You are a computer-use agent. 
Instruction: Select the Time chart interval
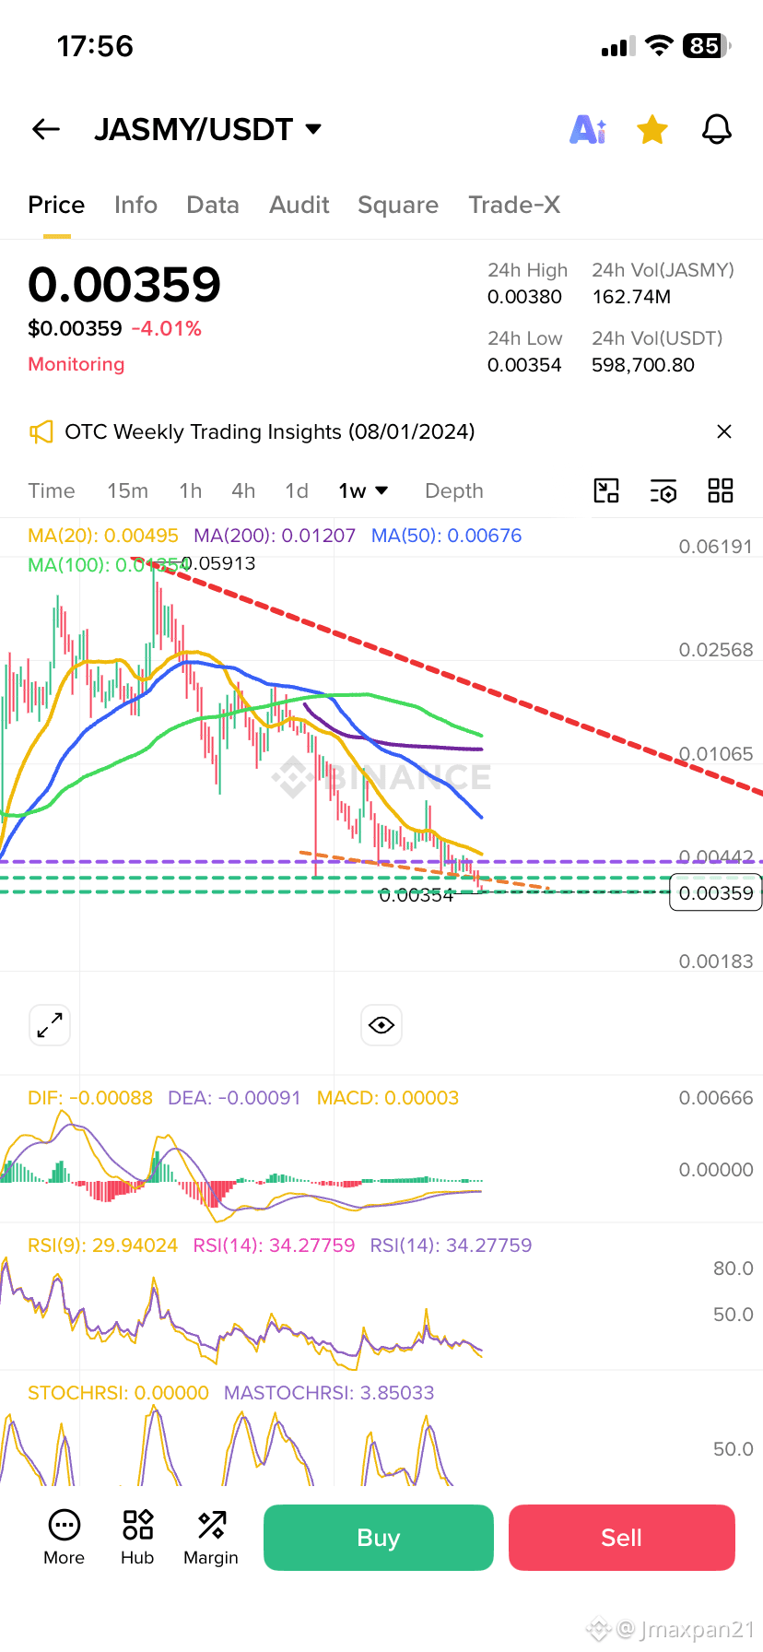click(52, 490)
